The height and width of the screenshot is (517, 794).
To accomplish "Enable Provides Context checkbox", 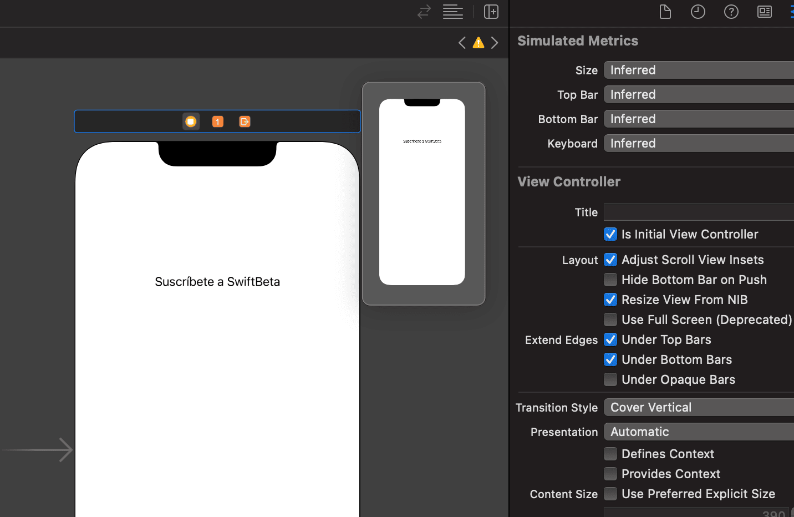I will click(610, 474).
